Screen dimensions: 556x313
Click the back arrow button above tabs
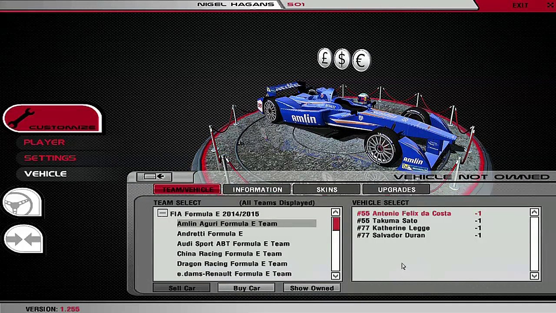(x=154, y=176)
